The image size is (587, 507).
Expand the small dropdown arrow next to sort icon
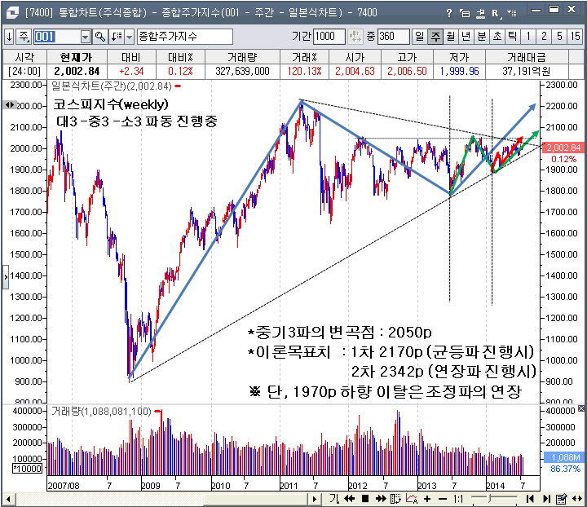[129, 37]
